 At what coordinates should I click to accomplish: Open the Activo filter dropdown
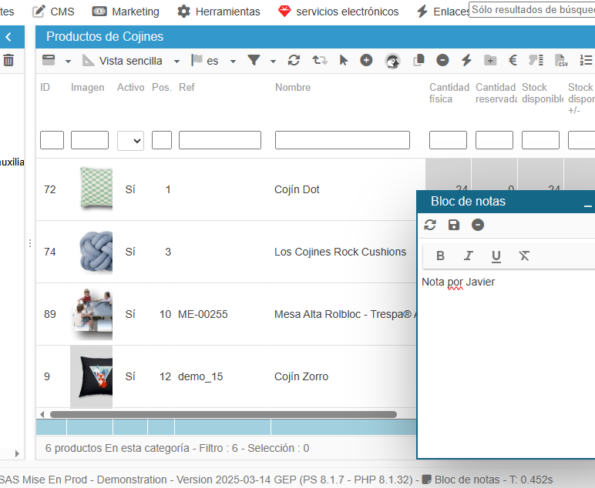[130, 140]
